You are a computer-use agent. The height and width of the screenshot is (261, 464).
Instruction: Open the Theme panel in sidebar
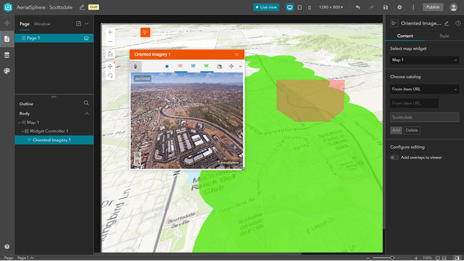(7, 71)
